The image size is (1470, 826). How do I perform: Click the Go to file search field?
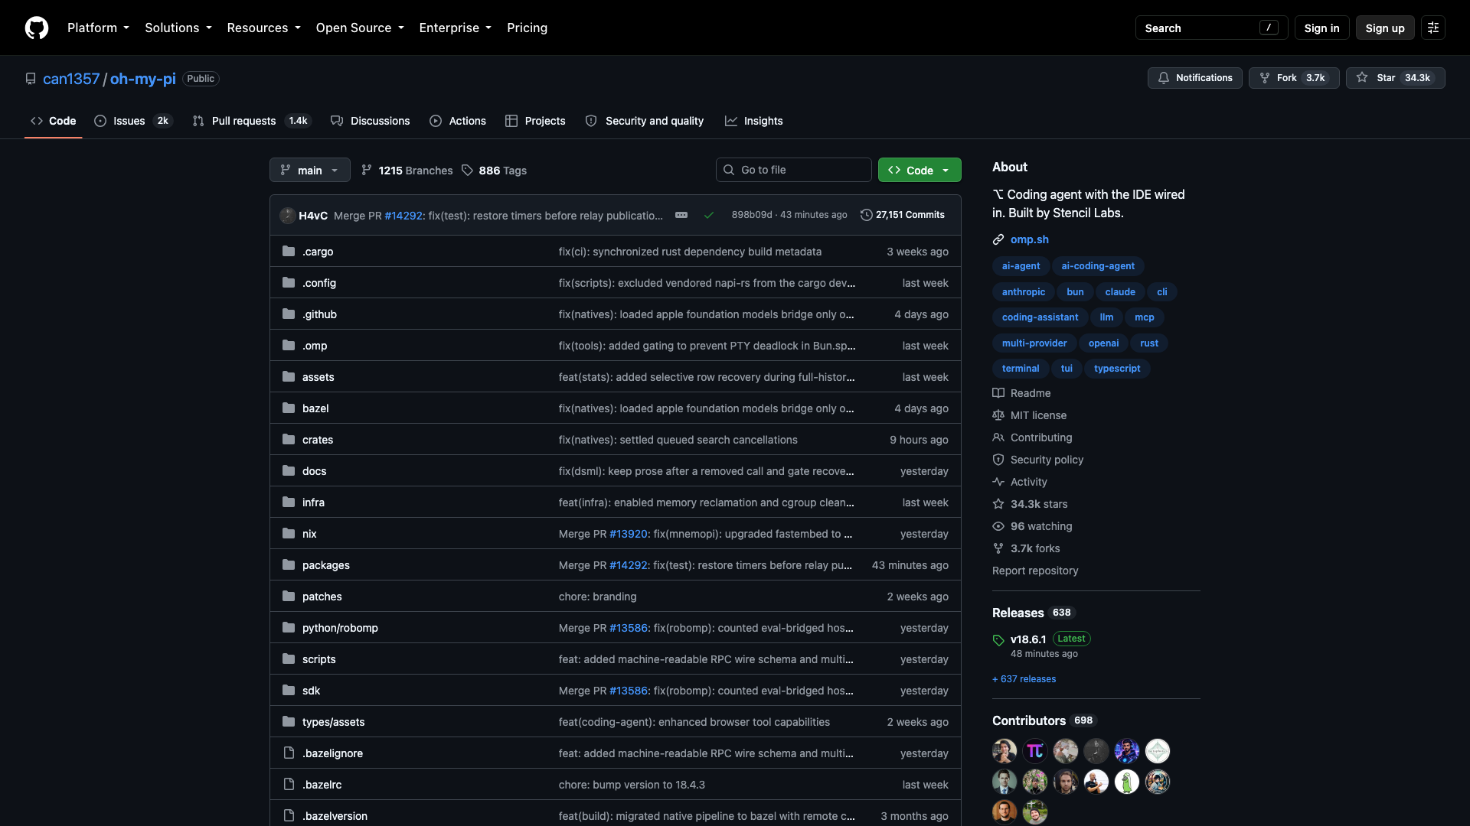(794, 170)
